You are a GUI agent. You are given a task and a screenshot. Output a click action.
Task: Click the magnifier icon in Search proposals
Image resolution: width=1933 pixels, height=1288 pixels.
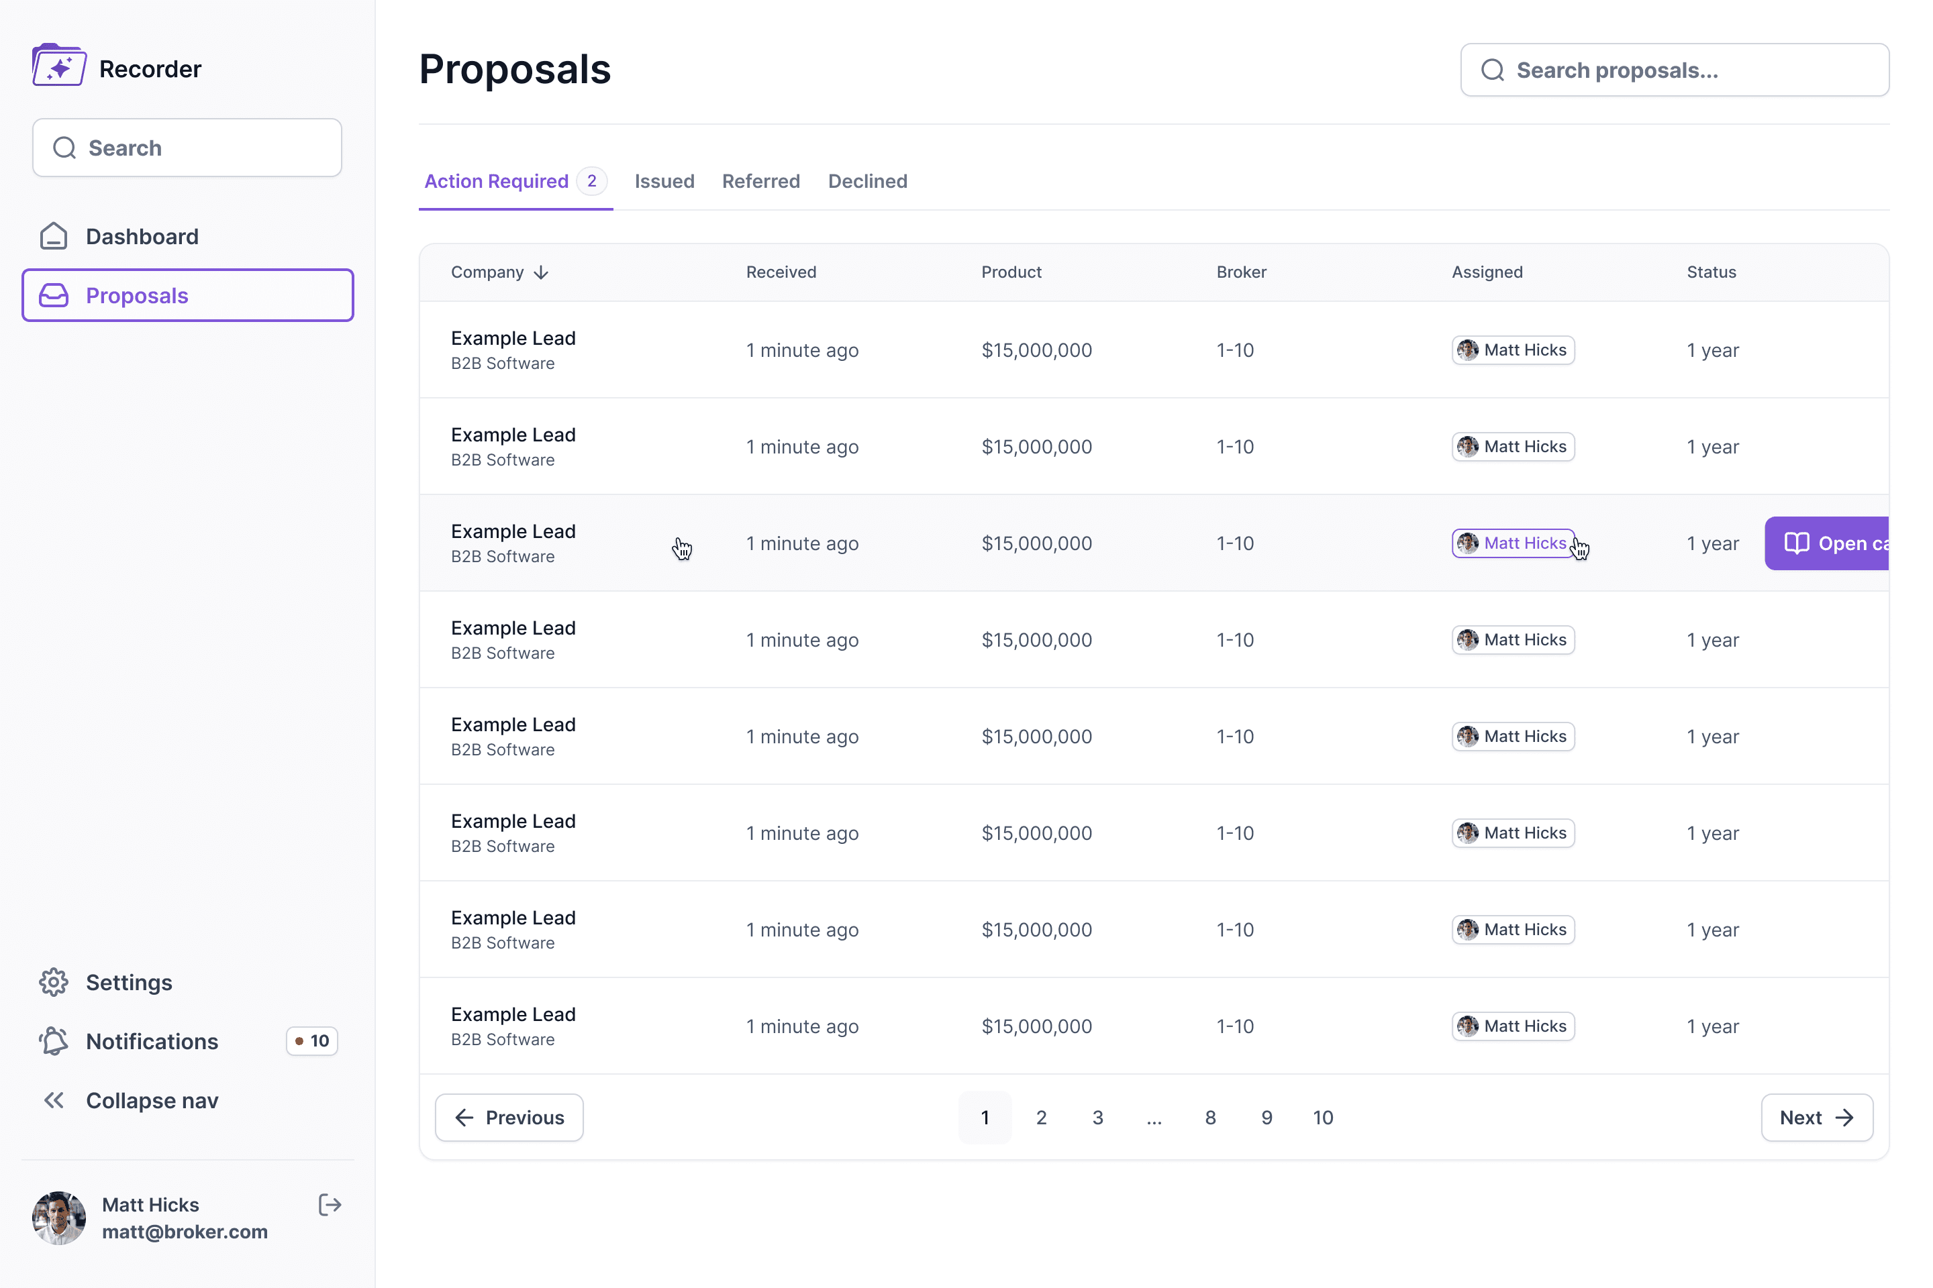pyautogui.click(x=1493, y=70)
